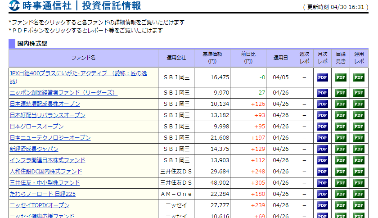Viewport: 378px width, 218px height.
Task: Click the 国内株式型 section heading
Action: (x=32, y=44)
